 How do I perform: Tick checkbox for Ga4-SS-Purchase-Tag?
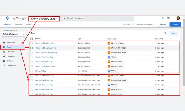(x=31, y=89)
